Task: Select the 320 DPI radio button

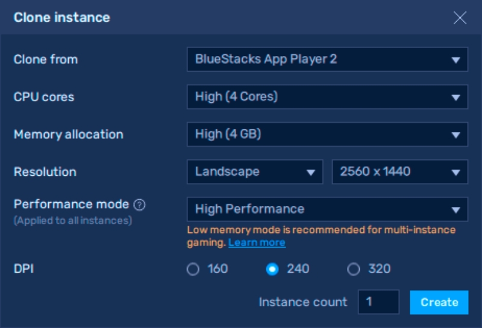Action: pos(354,269)
